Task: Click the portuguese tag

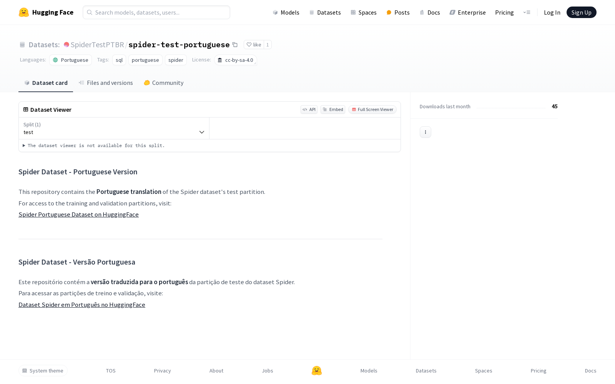Action: (145, 60)
